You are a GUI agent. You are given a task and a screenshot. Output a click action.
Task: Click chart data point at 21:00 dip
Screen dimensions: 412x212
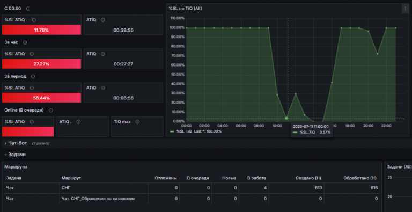[x=377, y=54]
